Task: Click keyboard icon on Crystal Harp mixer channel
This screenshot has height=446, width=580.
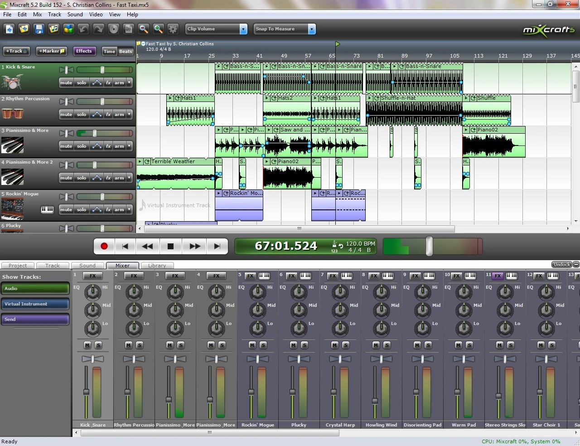Action: (347, 276)
